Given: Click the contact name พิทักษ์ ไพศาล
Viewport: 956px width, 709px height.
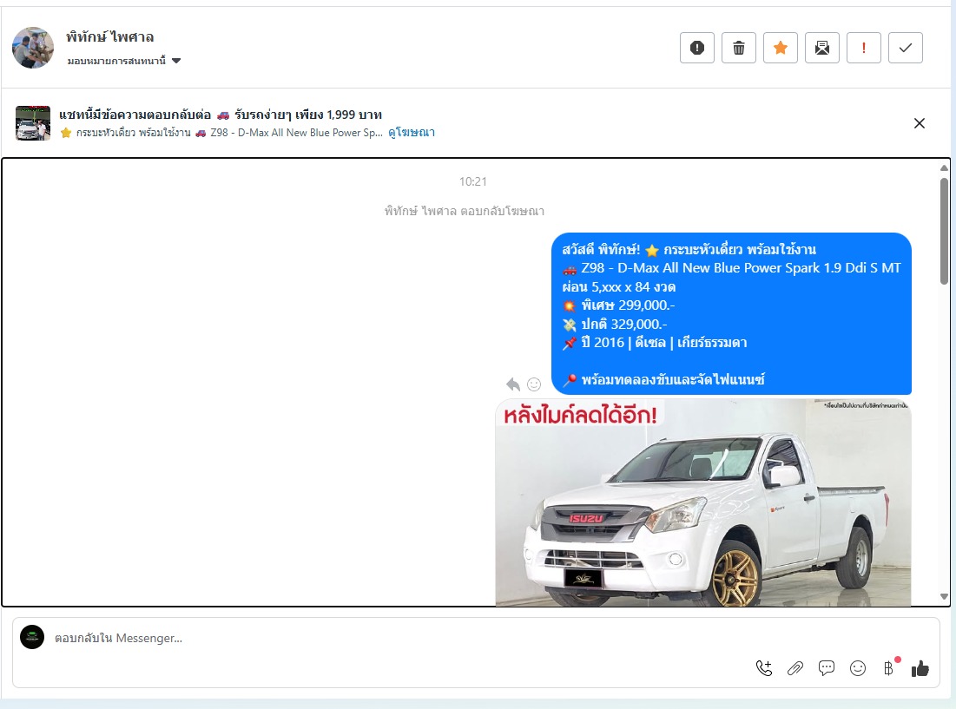Looking at the screenshot, I should pos(109,37).
